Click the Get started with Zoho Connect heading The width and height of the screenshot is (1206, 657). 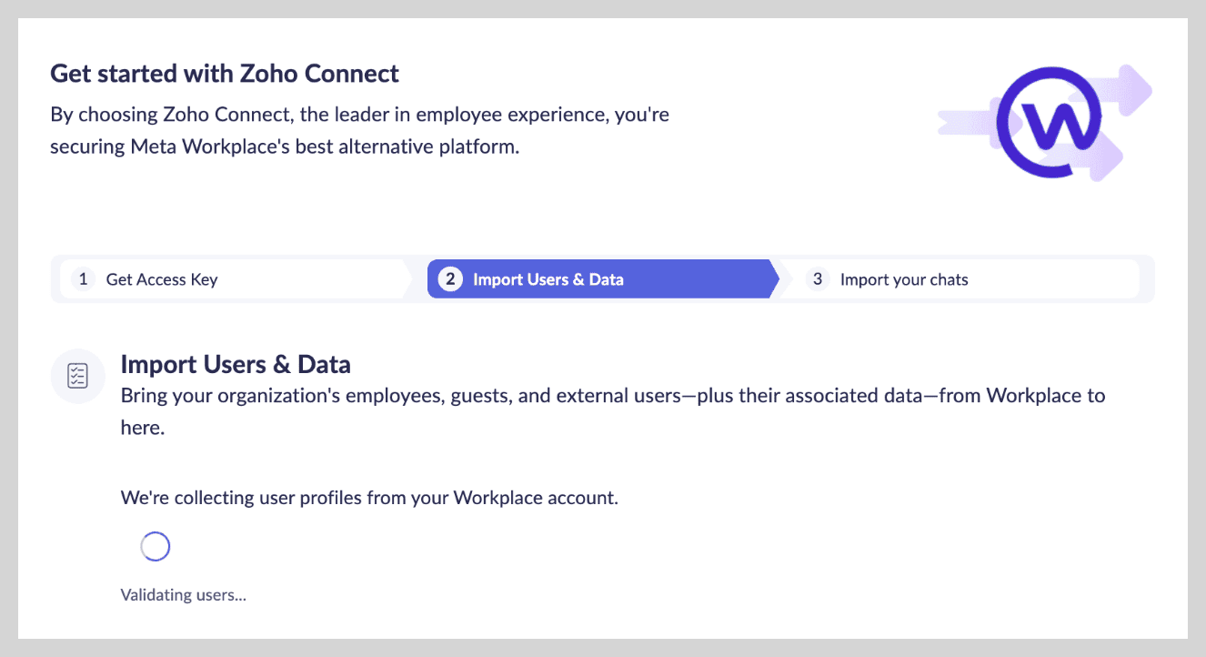tap(225, 73)
